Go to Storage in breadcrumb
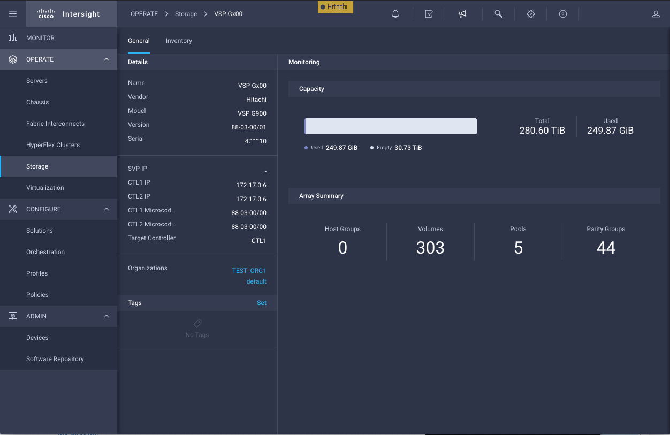670x435 pixels. tap(186, 14)
